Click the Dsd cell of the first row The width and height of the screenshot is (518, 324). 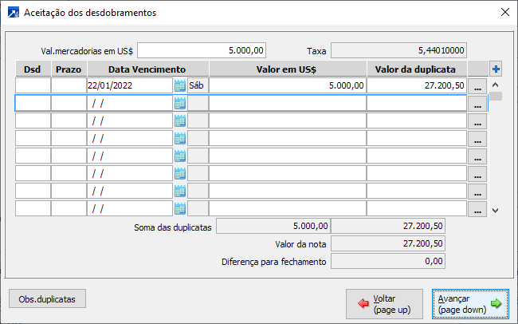33,85
